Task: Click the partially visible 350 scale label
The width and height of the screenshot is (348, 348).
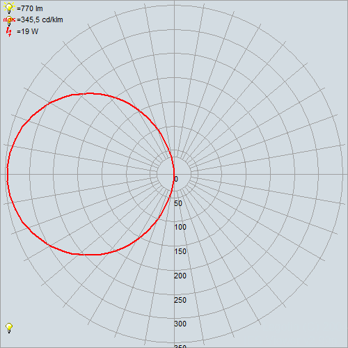Action: tap(180, 346)
